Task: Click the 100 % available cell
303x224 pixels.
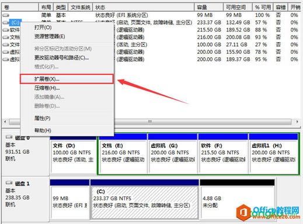Action: (262, 15)
